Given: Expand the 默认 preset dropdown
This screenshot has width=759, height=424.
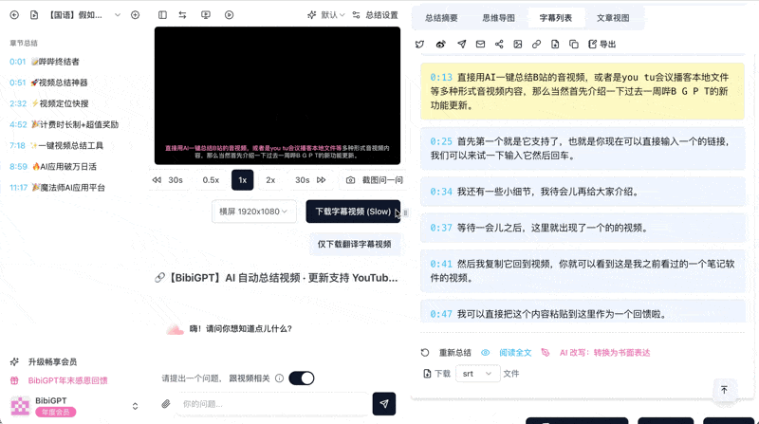Looking at the screenshot, I should tap(326, 15).
